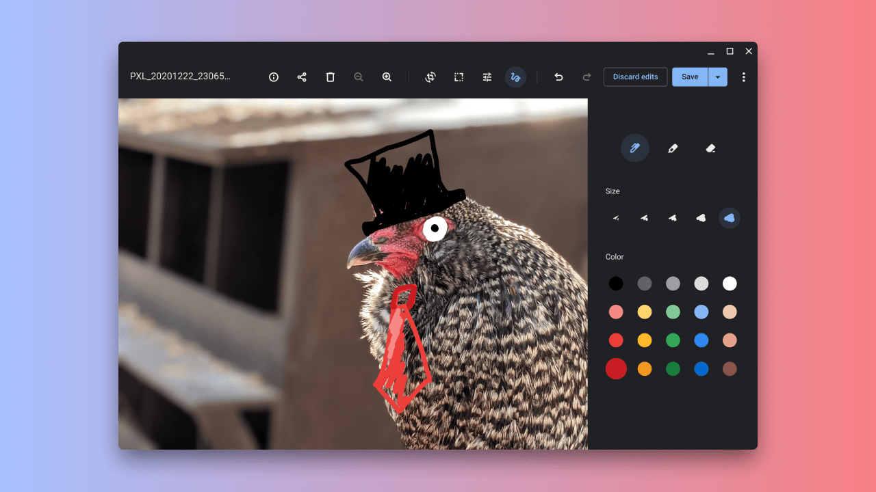Close the Gallery window

click(749, 51)
